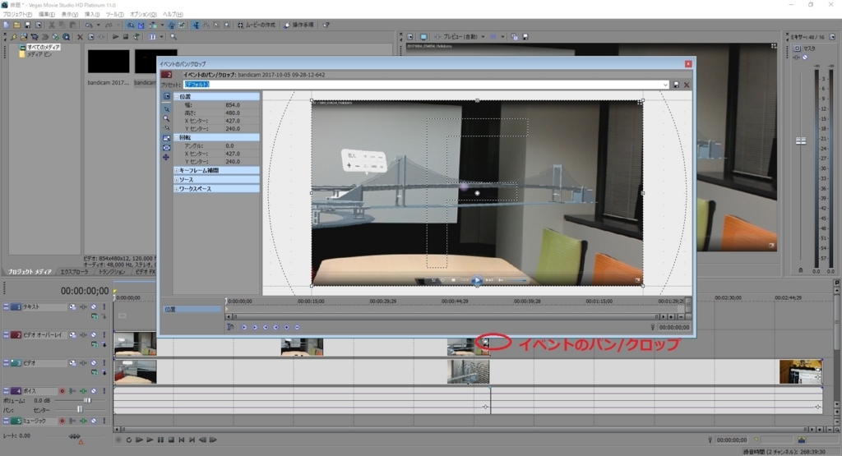Image resolution: width=842 pixels, height=456 pixels.
Task: Solo the テキスト track
Action: (x=104, y=307)
